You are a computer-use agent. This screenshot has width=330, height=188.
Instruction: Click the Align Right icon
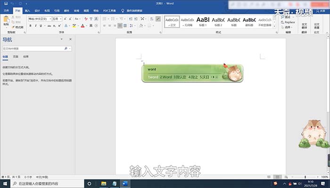click(x=115, y=25)
